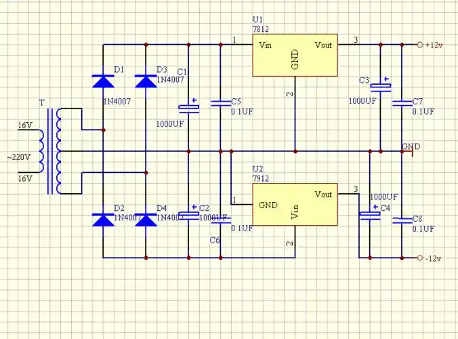Viewport: 458px width, 339px height.
Task: Click the +12v output terminal
Action: click(x=420, y=45)
